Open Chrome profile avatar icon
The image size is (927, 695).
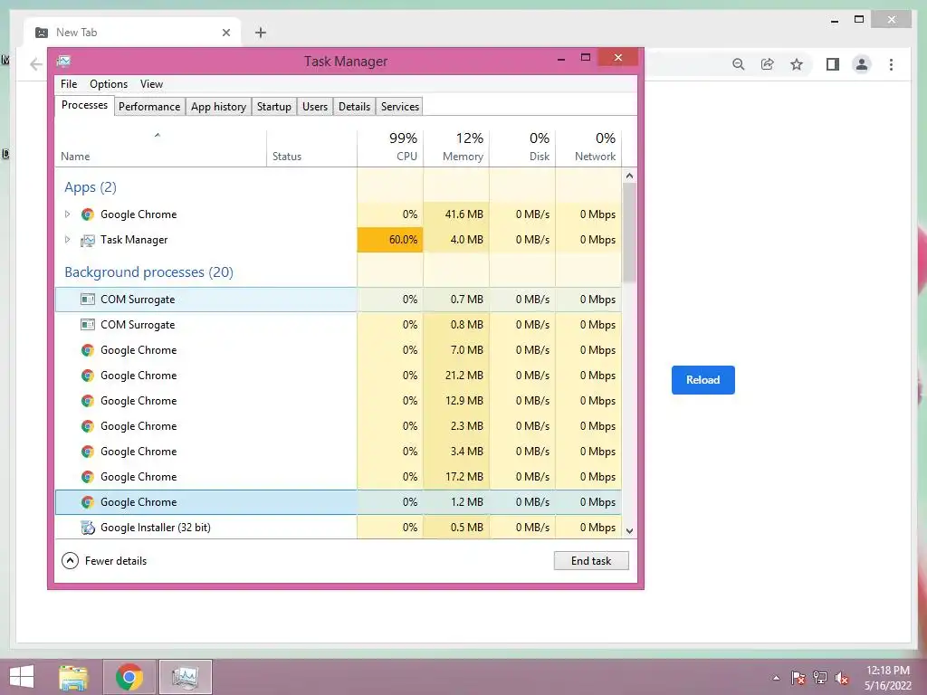click(862, 64)
